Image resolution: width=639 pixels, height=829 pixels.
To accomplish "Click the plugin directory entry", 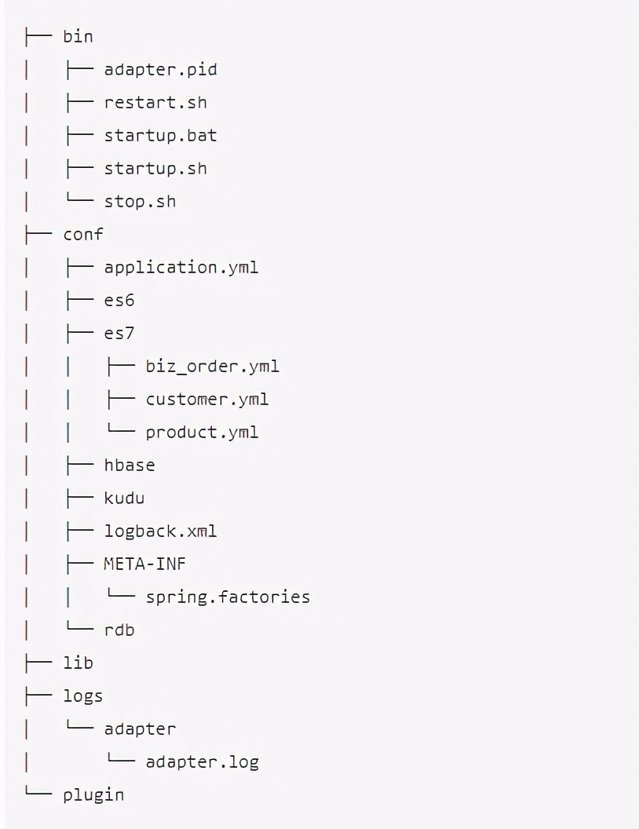I will (x=93, y=794).
